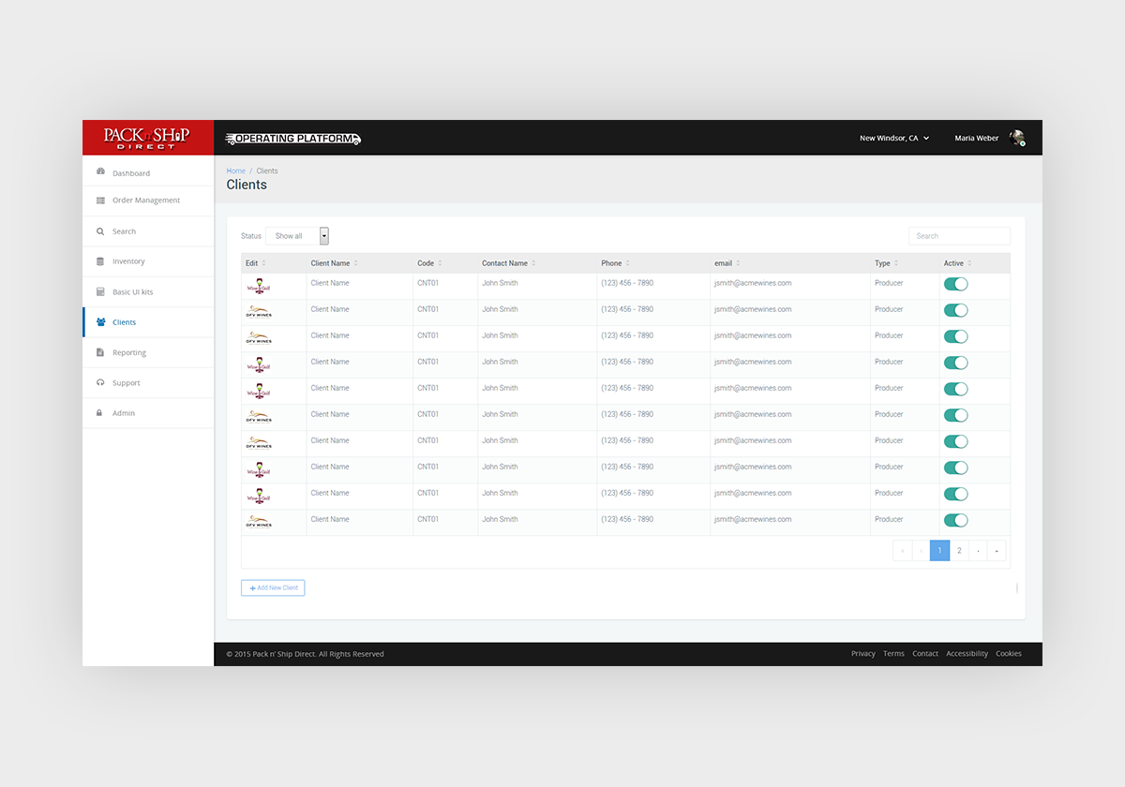Click the Inventory database icon
The height and width of the screenshot is (787, 1125).
pyautogui.click(x=100, y=261)
